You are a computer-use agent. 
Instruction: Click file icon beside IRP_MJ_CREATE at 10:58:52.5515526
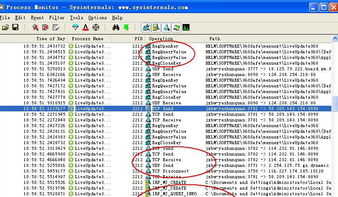click(148, 182)
